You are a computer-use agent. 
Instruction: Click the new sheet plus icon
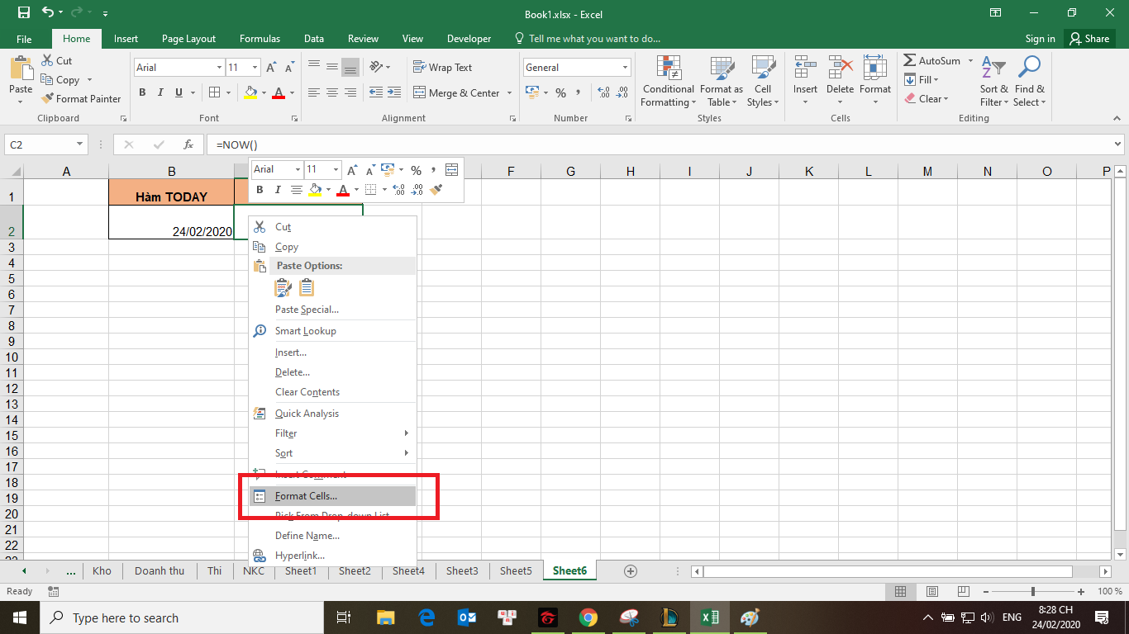pyautogui.click(x=631, y=571)
